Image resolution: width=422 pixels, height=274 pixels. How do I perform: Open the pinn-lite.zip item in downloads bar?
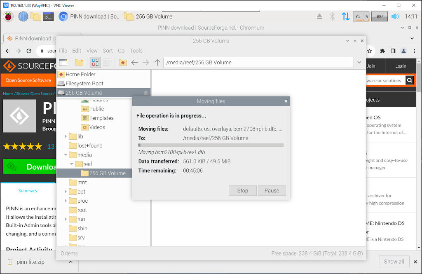(30, 262)
